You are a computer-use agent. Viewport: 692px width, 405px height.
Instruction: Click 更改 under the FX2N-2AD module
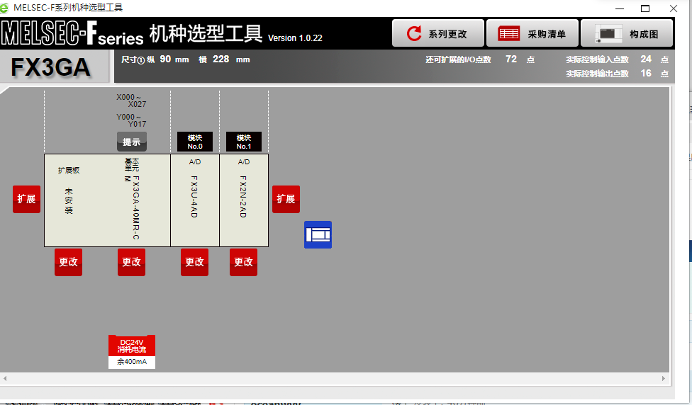243,262
